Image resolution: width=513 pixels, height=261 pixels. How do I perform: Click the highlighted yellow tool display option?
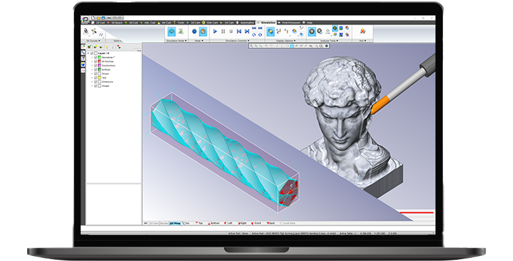pyautogui.click(x=270, y=32)
